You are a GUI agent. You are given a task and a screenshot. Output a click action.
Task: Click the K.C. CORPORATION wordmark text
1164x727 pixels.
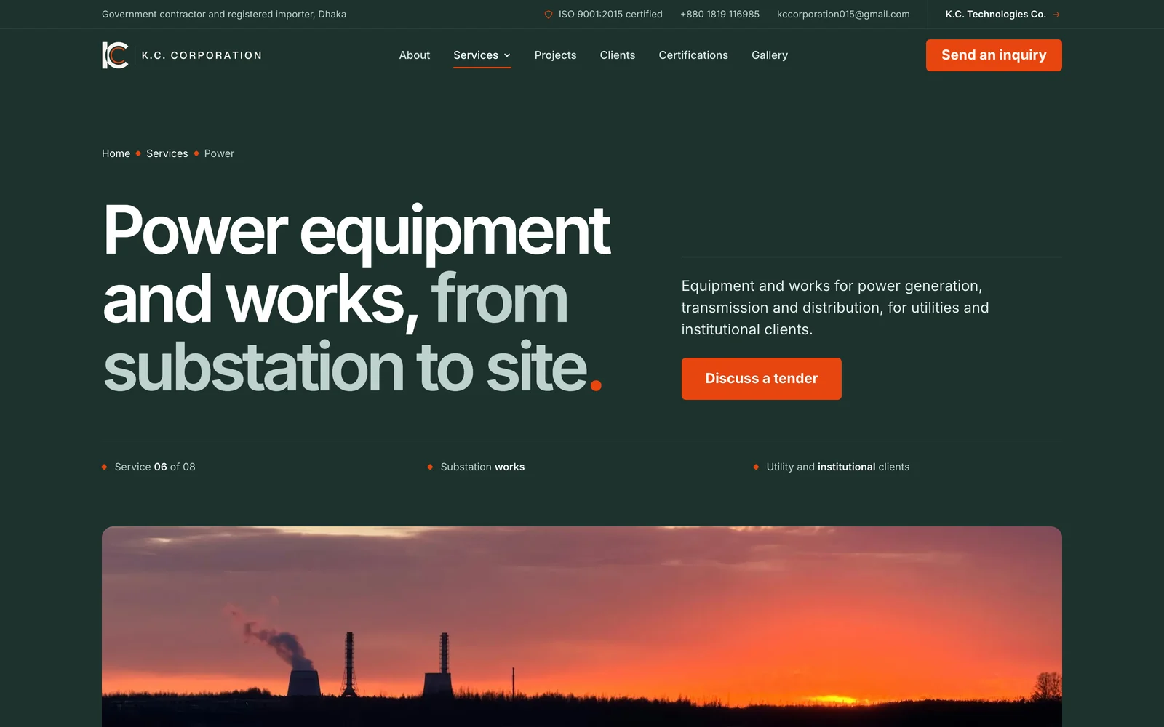(202, 55)
